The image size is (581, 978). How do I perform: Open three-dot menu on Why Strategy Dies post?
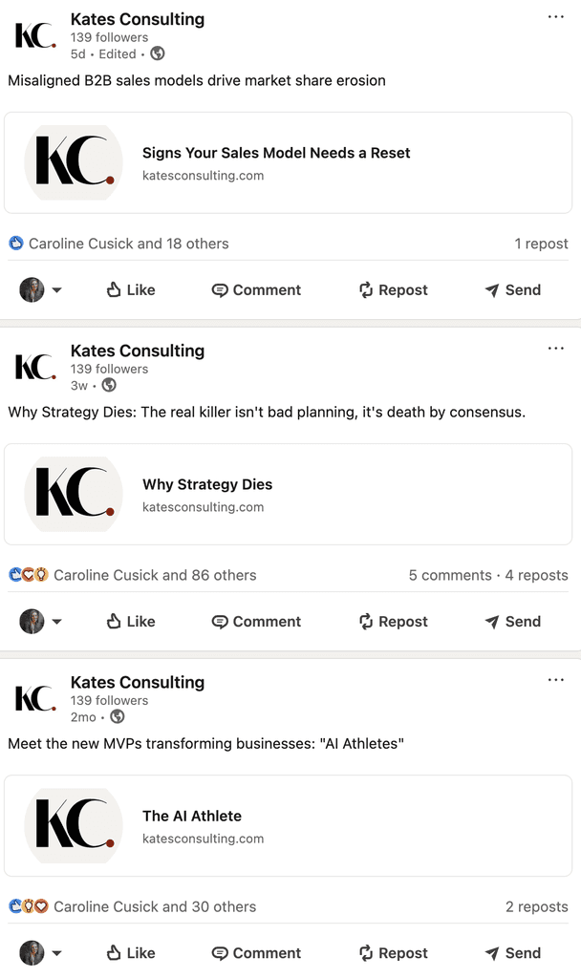tap(555, 348)
